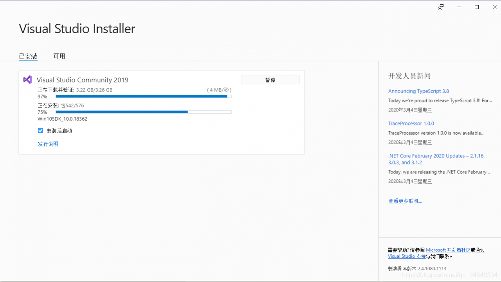
Task: Close the Visual Studio Installer window
Action: pos(494,7)
